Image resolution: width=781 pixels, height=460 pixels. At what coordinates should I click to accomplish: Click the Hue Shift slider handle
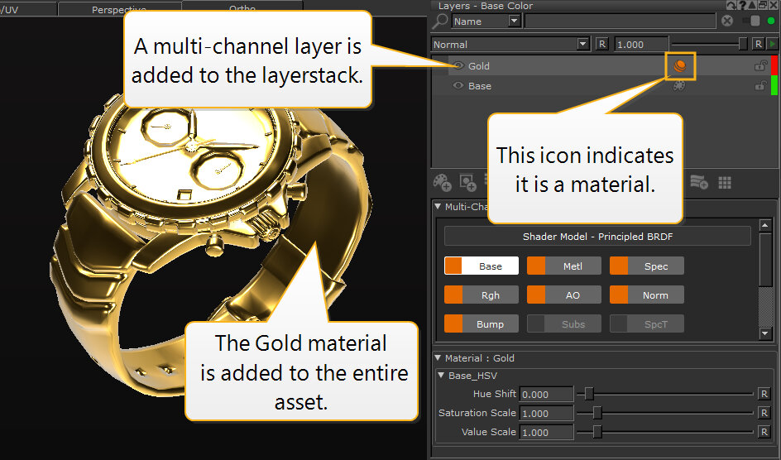click(x=589, y=394)
